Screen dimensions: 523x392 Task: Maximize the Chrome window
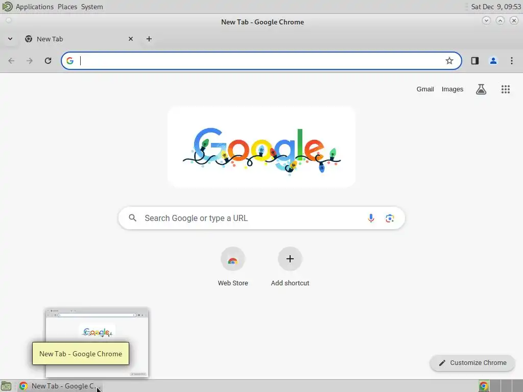[500, 20]
